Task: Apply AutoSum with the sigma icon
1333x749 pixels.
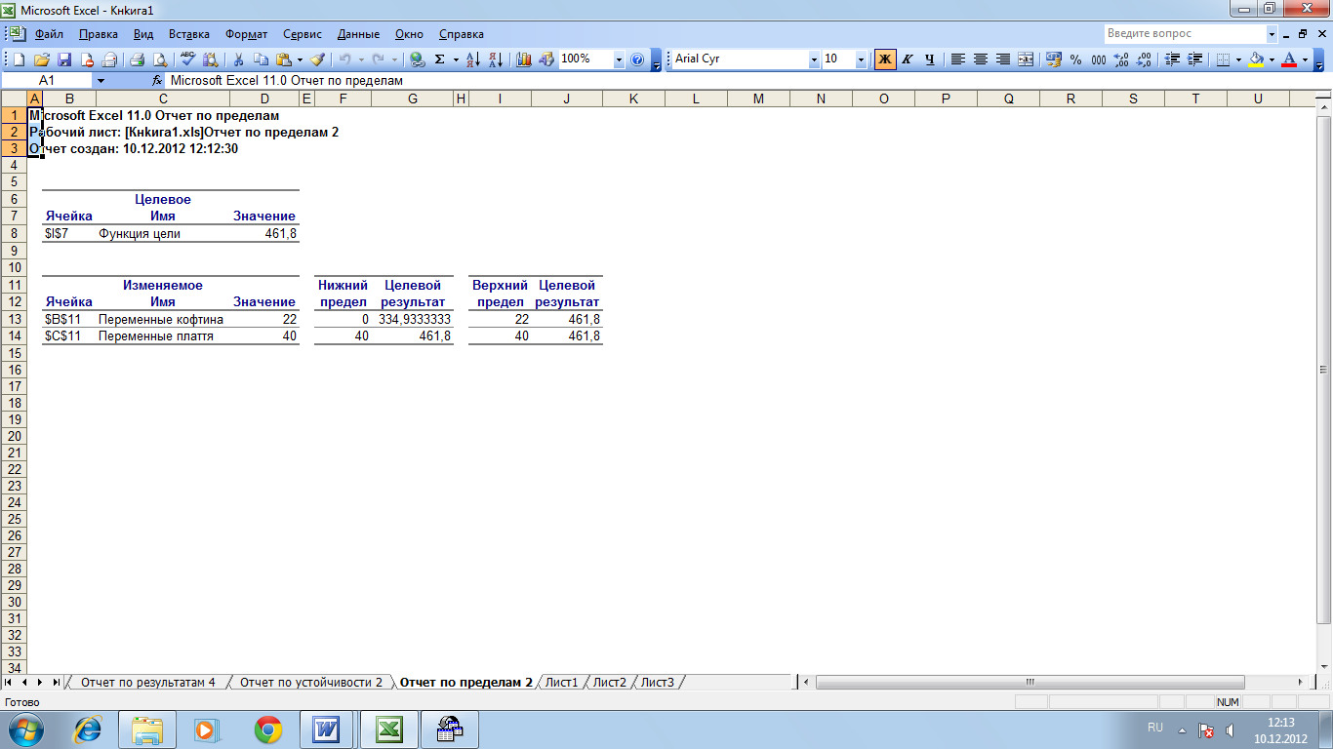Action: pyautogui.click(x=440, y=59)
